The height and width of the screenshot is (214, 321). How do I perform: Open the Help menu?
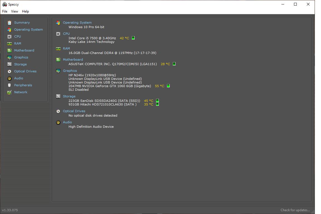pyautogui.click(x=25, y=11)
